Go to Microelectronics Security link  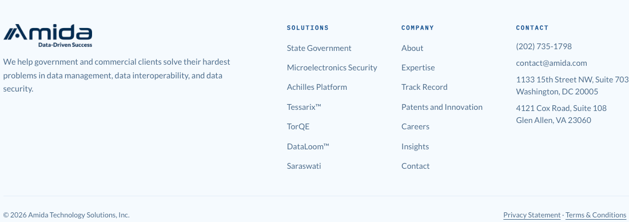click(x=332, y=68)
